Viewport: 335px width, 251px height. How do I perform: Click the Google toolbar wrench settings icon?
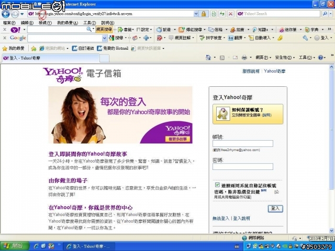coord(305,38)
